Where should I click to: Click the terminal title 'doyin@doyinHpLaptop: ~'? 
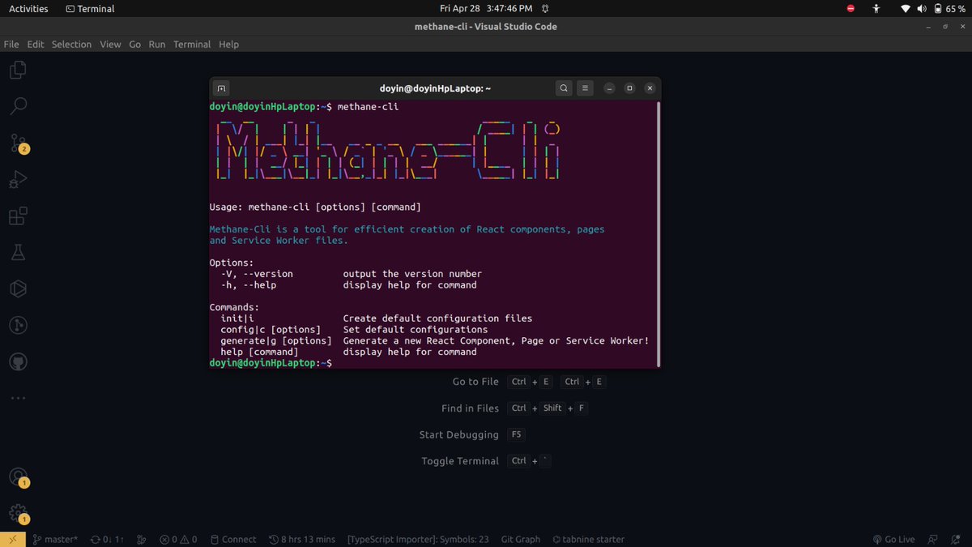(435, 88)
